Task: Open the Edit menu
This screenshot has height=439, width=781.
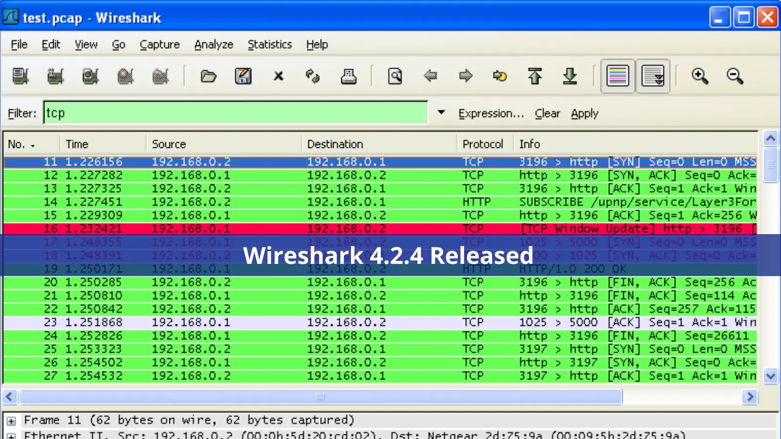Action: tap(51, 44)
